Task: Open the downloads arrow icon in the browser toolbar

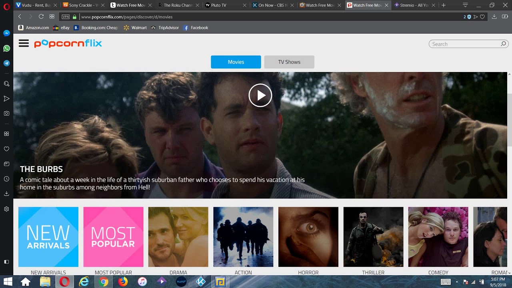Action: (494, 16)
